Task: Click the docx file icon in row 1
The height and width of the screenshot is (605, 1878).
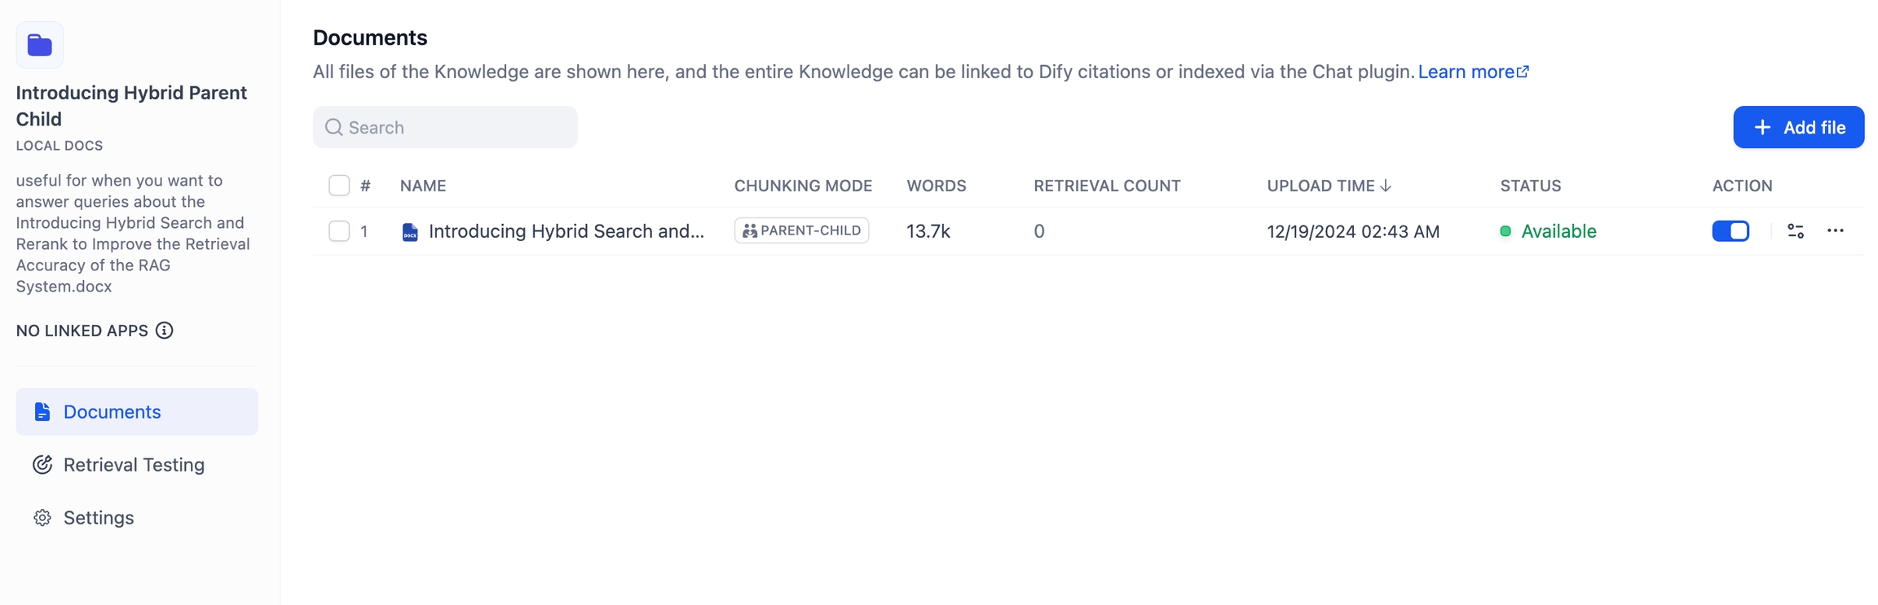Action: click(410, 232)
